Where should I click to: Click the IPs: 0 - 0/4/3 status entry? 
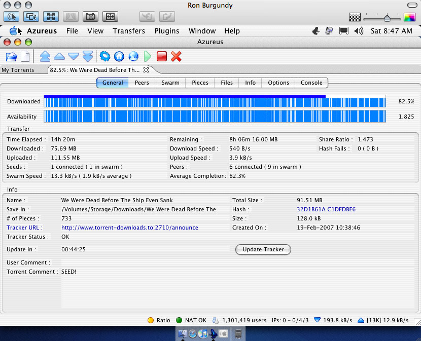click(290, 320)
